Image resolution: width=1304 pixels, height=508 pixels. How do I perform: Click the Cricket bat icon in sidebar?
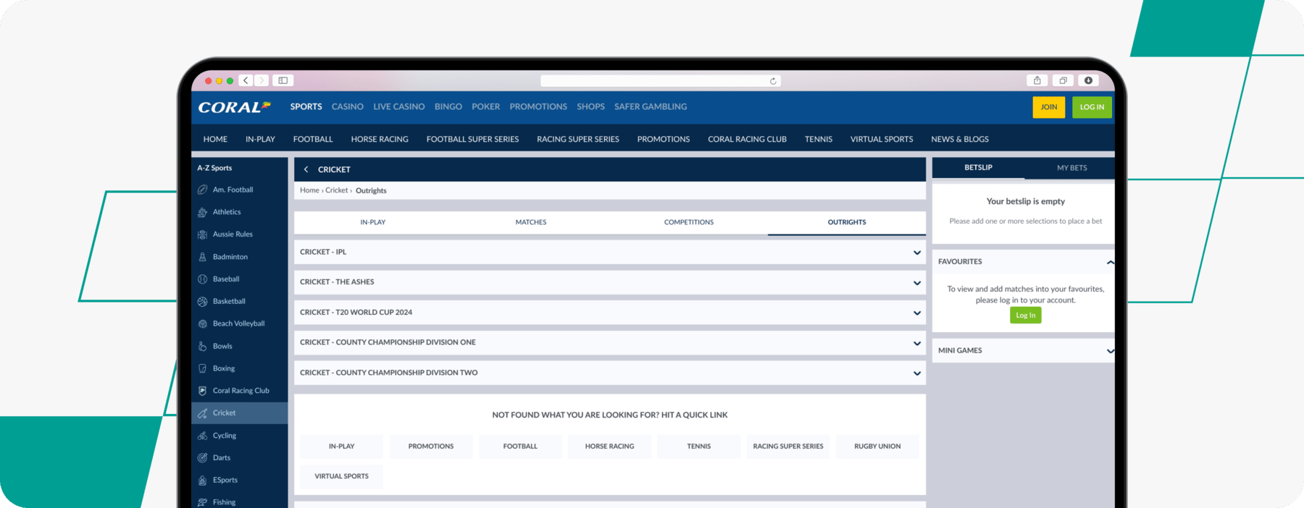(203, 413)
